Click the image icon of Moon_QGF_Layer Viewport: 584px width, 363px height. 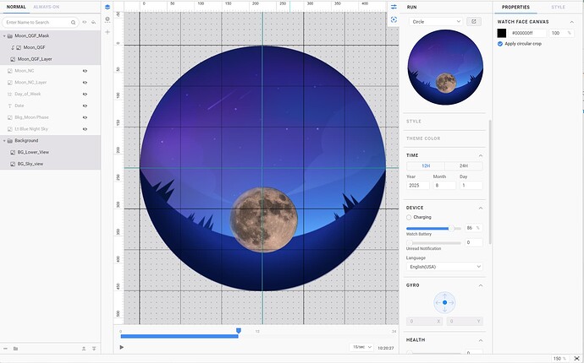[x=13, y=59]
